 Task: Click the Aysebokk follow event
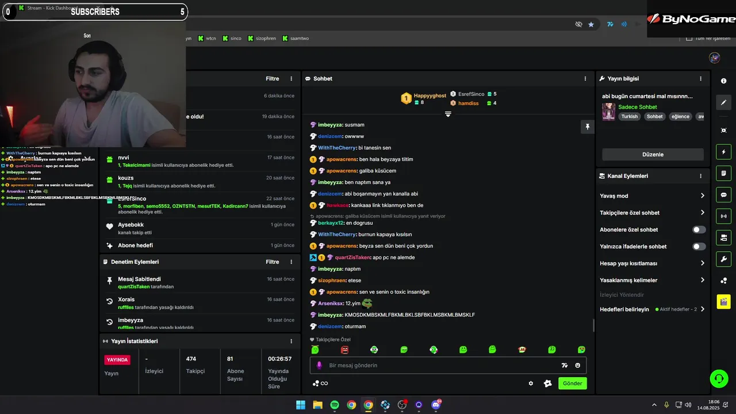200,228
